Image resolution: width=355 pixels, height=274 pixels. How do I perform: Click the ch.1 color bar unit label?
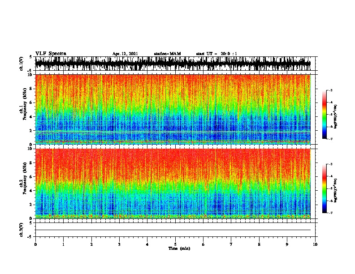pos(336,117)
